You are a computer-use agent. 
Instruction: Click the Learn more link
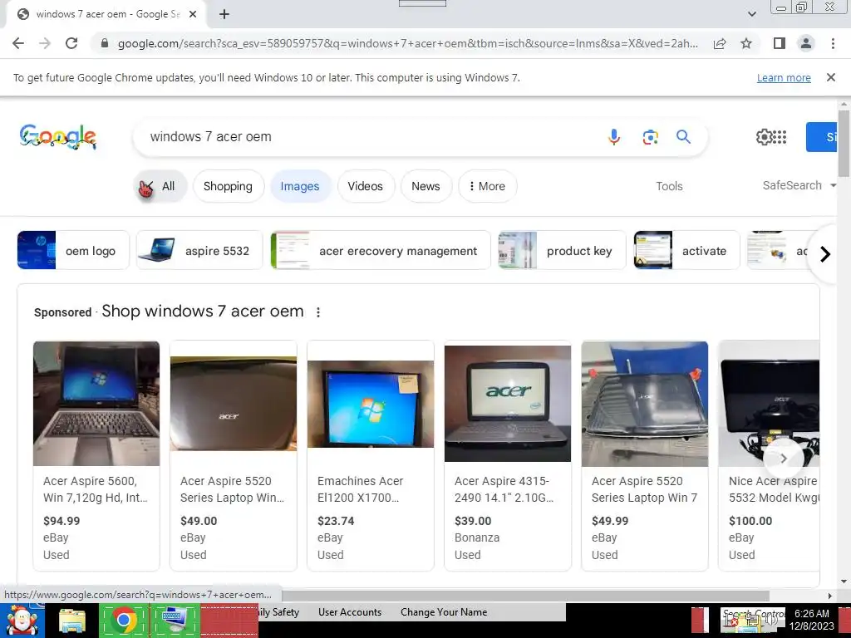784,77
